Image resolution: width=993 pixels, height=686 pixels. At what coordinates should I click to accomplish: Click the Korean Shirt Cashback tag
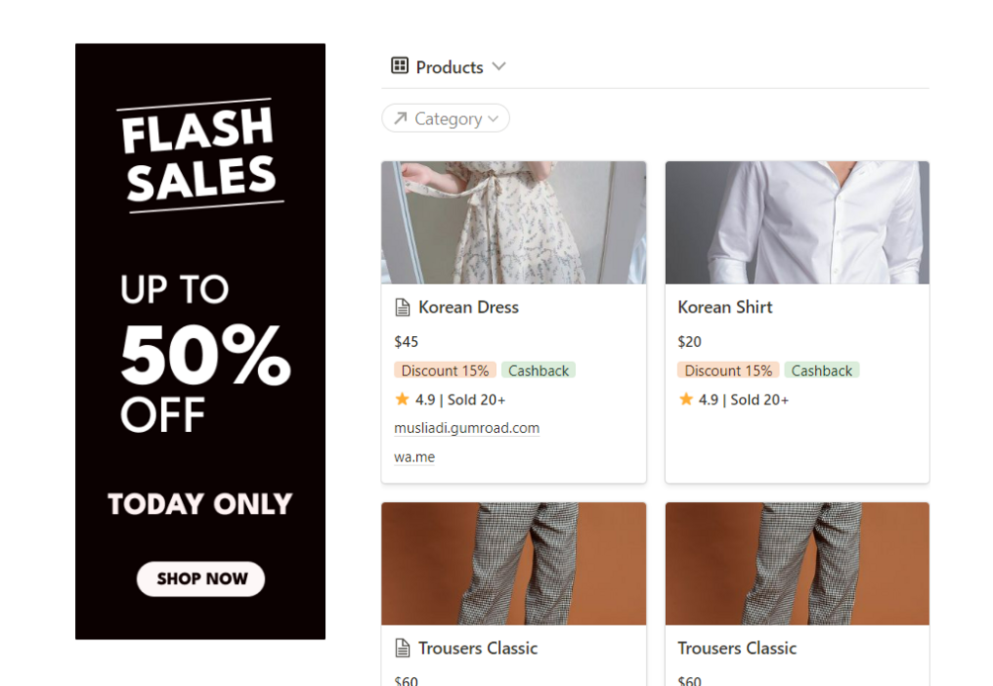(x=821, y=371)
